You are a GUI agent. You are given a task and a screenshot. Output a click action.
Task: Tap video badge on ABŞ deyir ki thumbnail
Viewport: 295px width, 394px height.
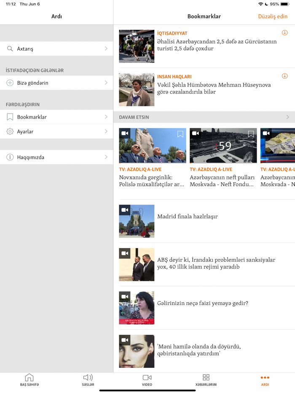125,253
